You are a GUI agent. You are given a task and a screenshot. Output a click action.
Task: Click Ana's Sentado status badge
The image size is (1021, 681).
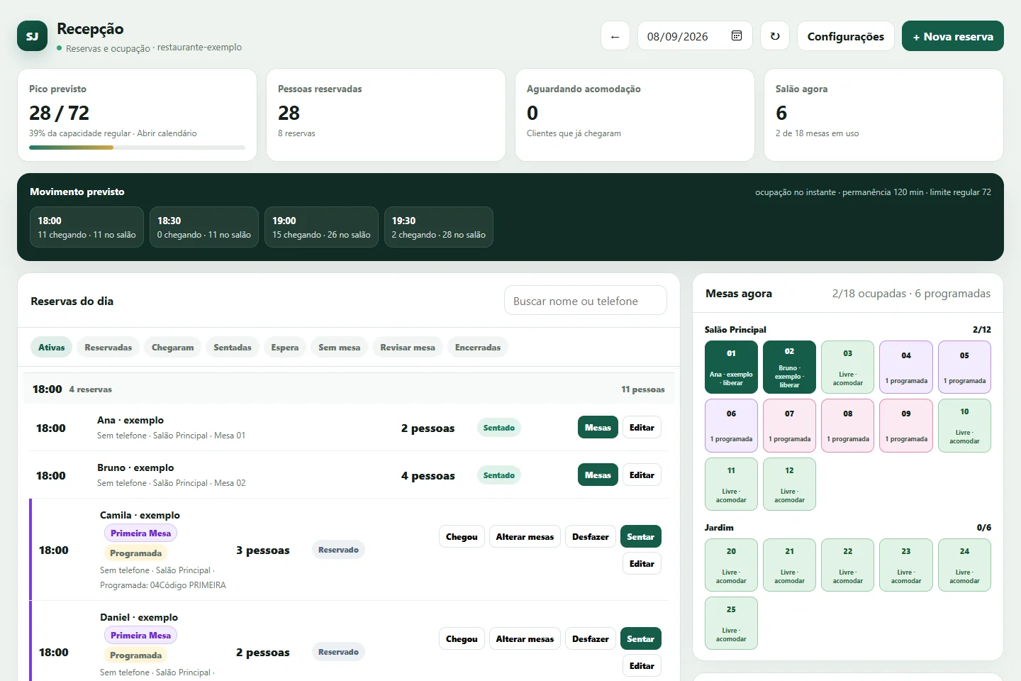499,428
